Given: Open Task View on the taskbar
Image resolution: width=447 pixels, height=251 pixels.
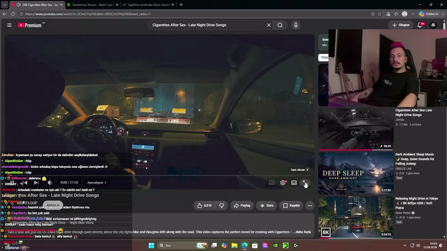Looking at the screenshot, I should pyautogui.click(x=214, y=245).
